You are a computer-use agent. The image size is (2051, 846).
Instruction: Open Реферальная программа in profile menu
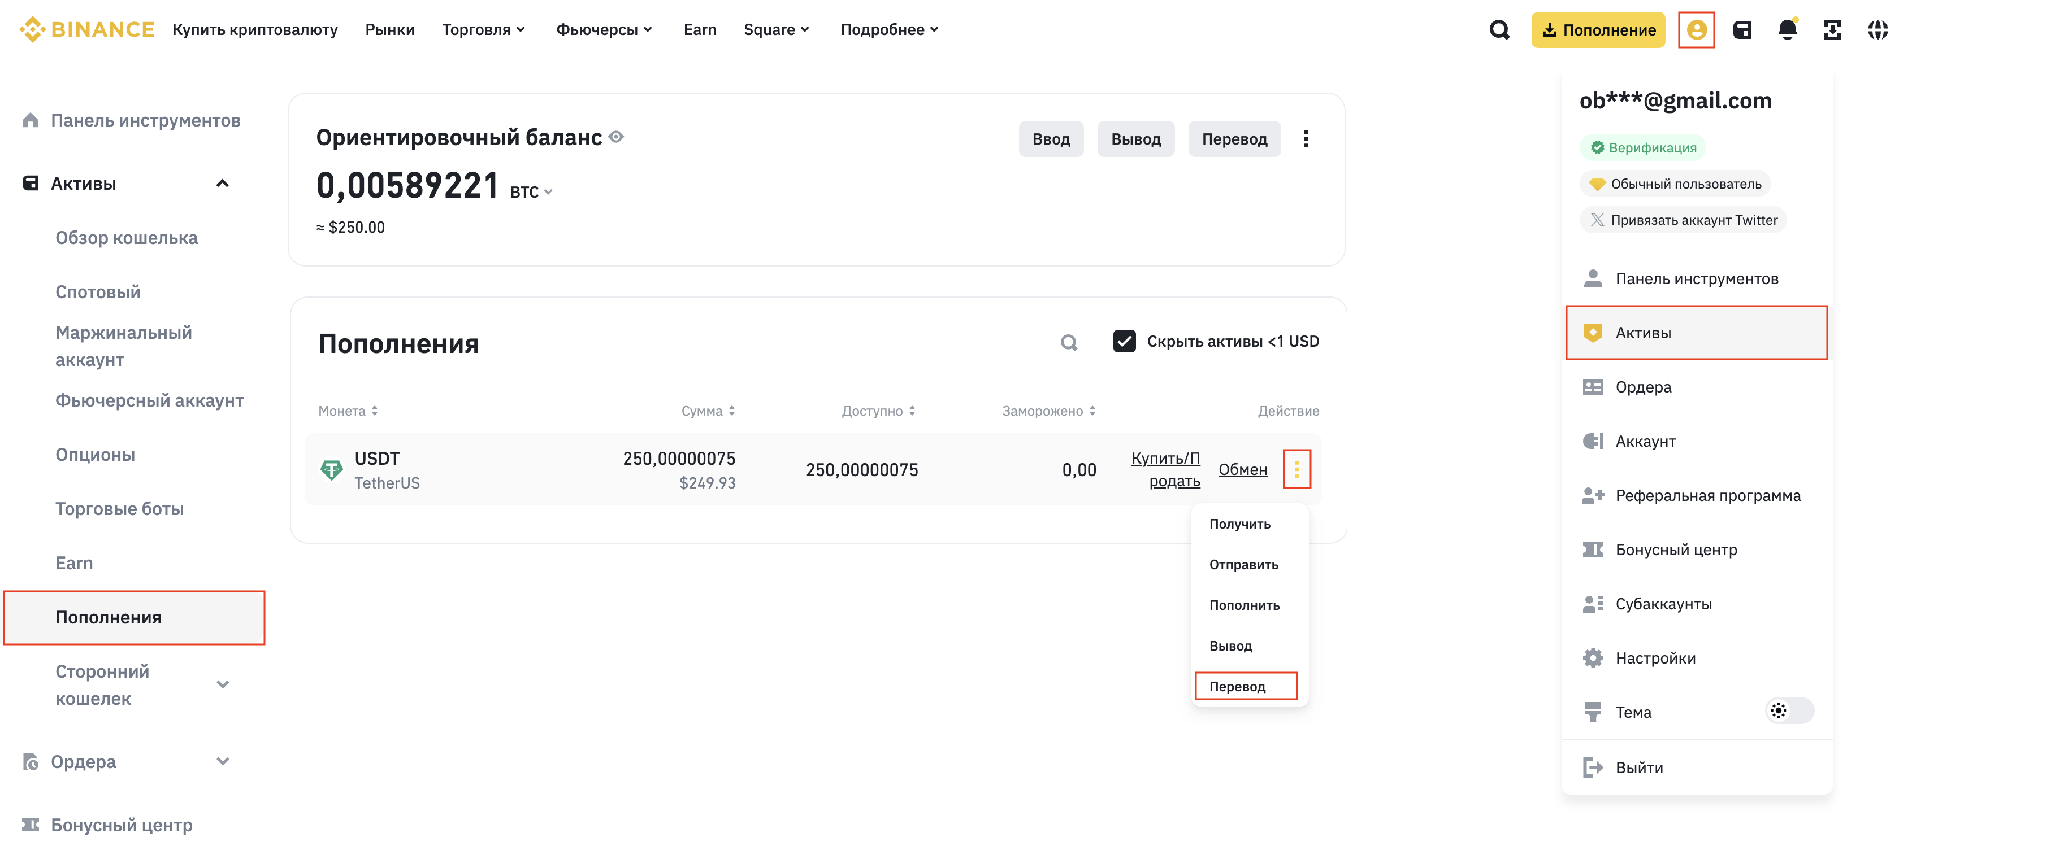(1696, 495)
